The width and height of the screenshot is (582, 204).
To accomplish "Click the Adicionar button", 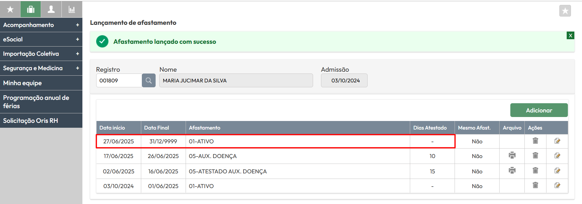I will tap(539, 110).
